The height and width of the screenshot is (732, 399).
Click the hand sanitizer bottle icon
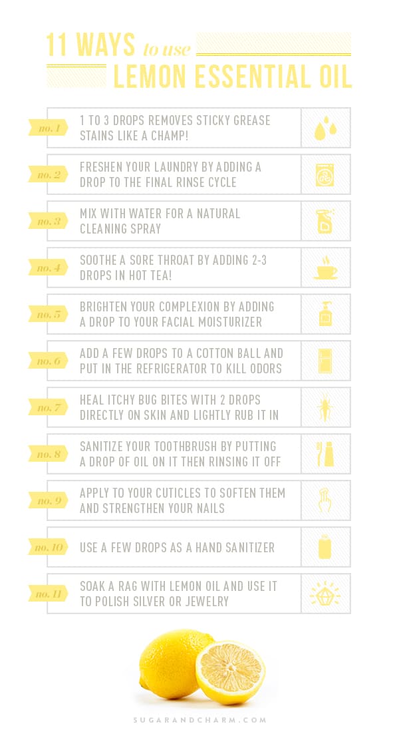[x=325, y=547]
